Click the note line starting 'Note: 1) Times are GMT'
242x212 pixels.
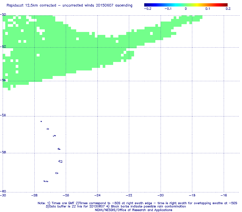click(x=137, y=203)
